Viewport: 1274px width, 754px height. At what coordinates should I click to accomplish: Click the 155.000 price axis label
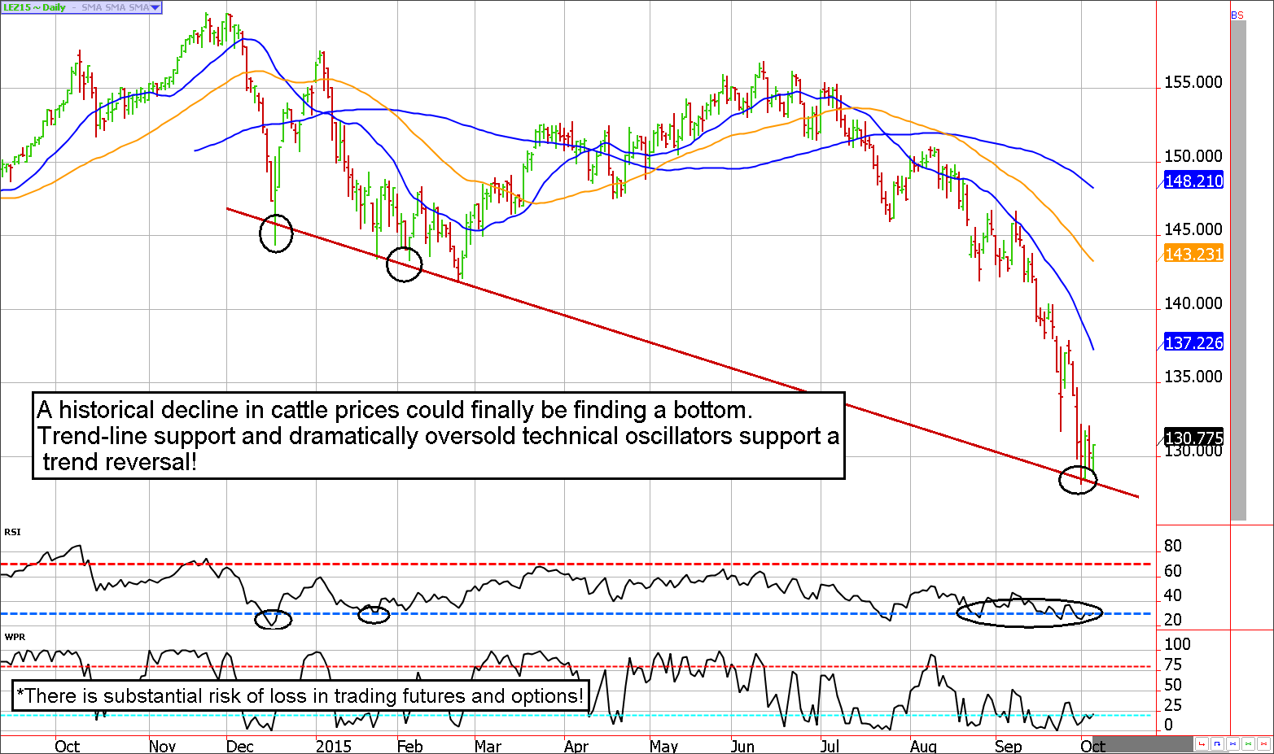[1193, 82]
